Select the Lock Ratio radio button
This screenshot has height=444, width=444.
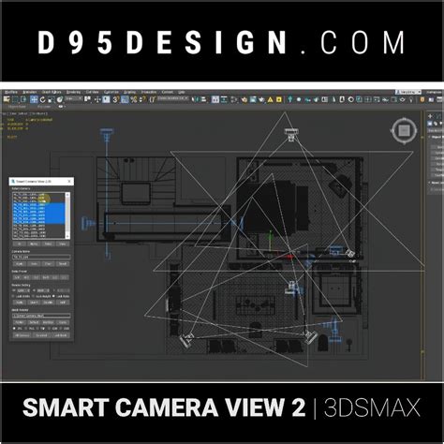pos(53,296)
